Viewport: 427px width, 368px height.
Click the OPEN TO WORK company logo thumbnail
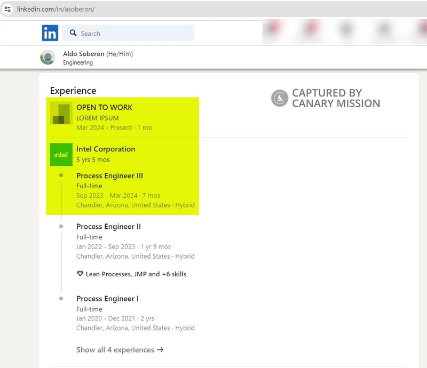[61, 113]
